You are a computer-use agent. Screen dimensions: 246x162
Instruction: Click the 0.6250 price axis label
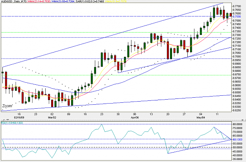click(237, 110)
